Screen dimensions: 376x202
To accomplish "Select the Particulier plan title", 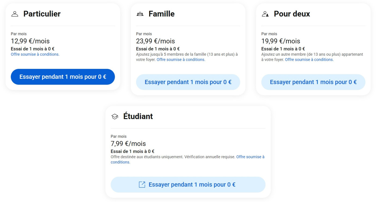I will pyautogui.click(x=42, y=13).
